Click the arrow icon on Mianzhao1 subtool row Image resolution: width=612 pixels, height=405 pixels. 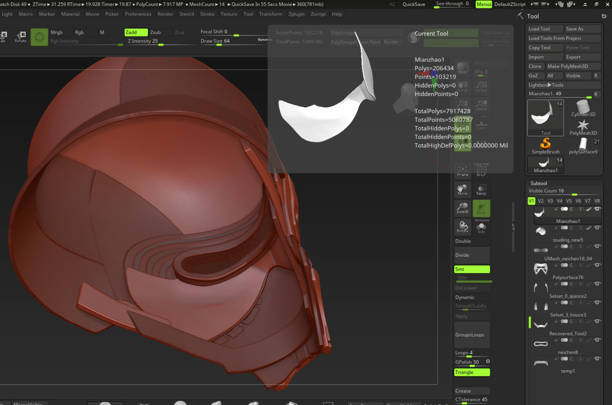pyautogui.click(x=556, y=209)
